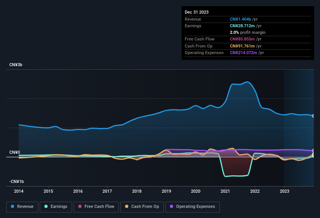320x218 pixels.
Task: Select the 2014 x-axis label
Action: 19,191
